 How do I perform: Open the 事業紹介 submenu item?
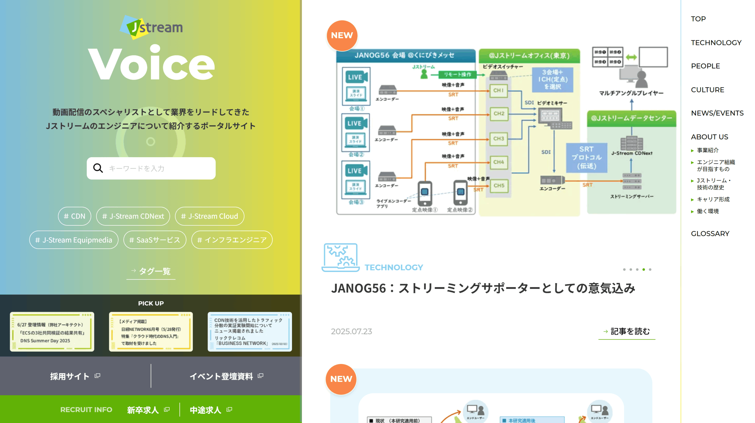coord(708,150)
